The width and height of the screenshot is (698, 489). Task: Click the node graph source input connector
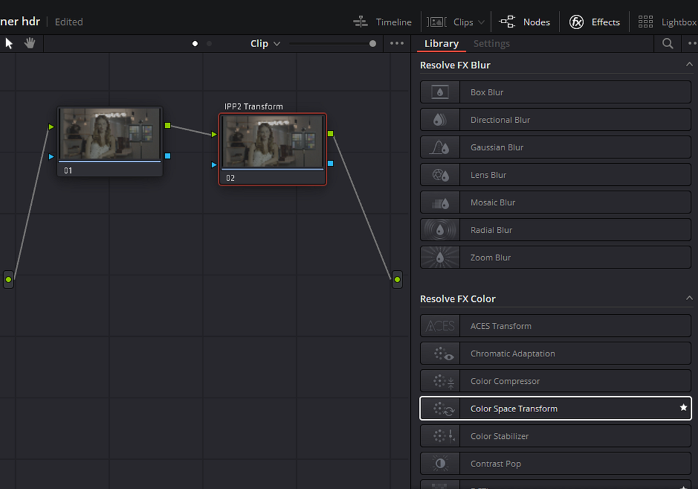click(x=9, y=279)
